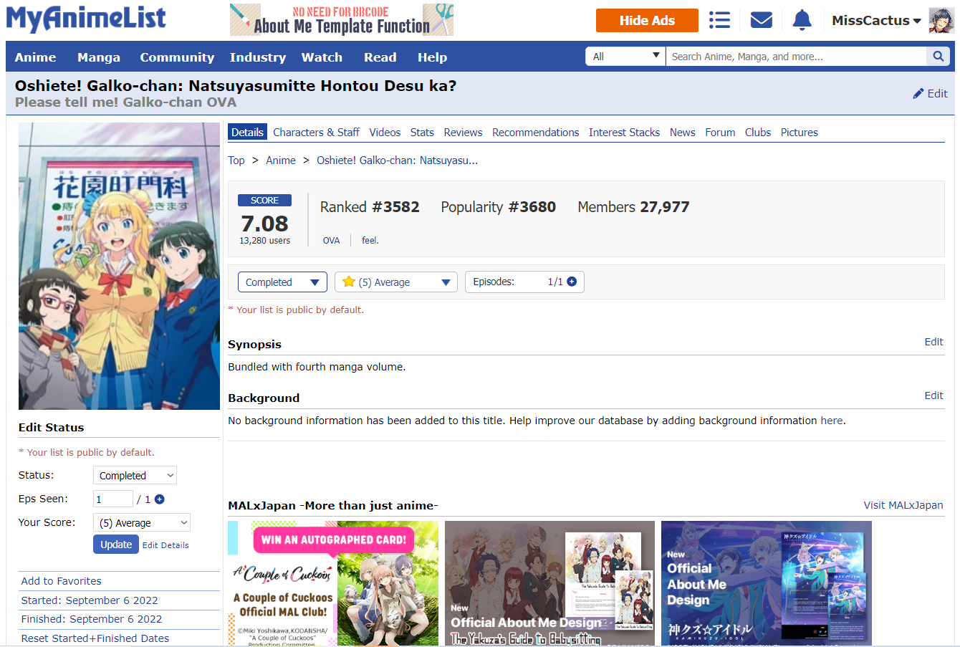Open the Manga menu
Viewport: 960px width, 647px height.
point(99,57)
